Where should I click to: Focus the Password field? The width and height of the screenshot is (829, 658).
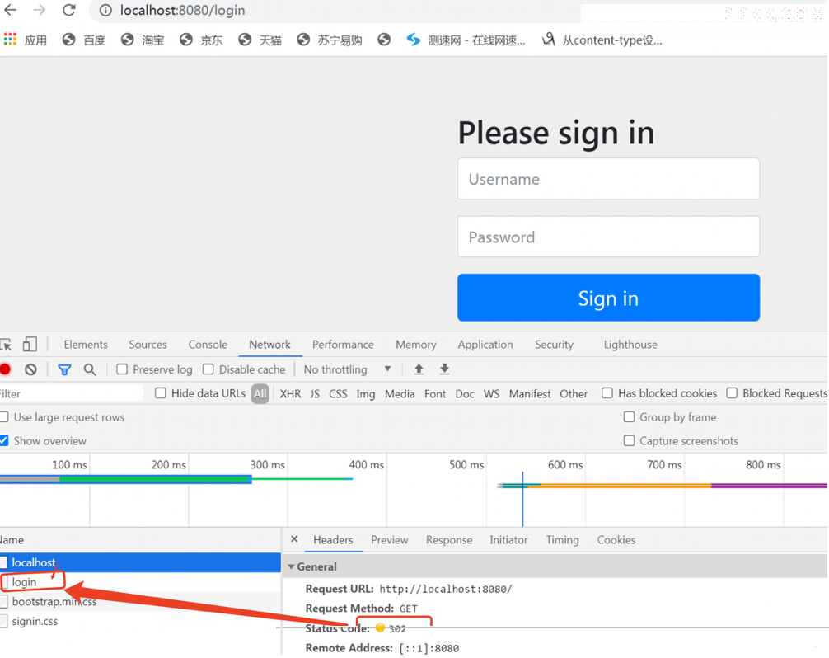(608, 237)
